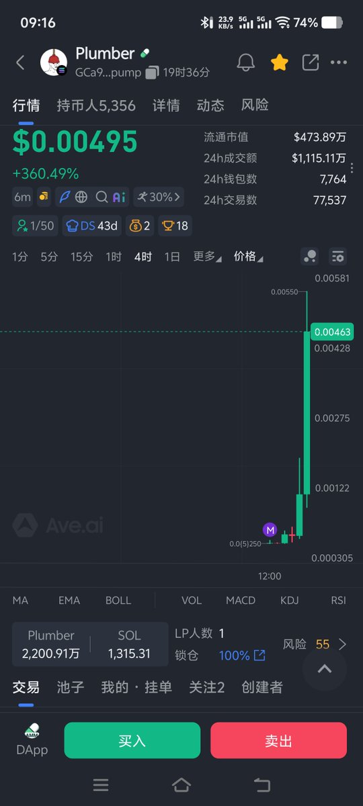Screen dimensions: 363x806
Task: Select the 1日 timeframe
Action: click(172, 257)
